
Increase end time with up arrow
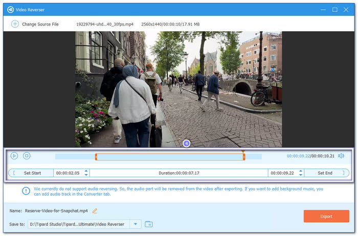(301, 171)
